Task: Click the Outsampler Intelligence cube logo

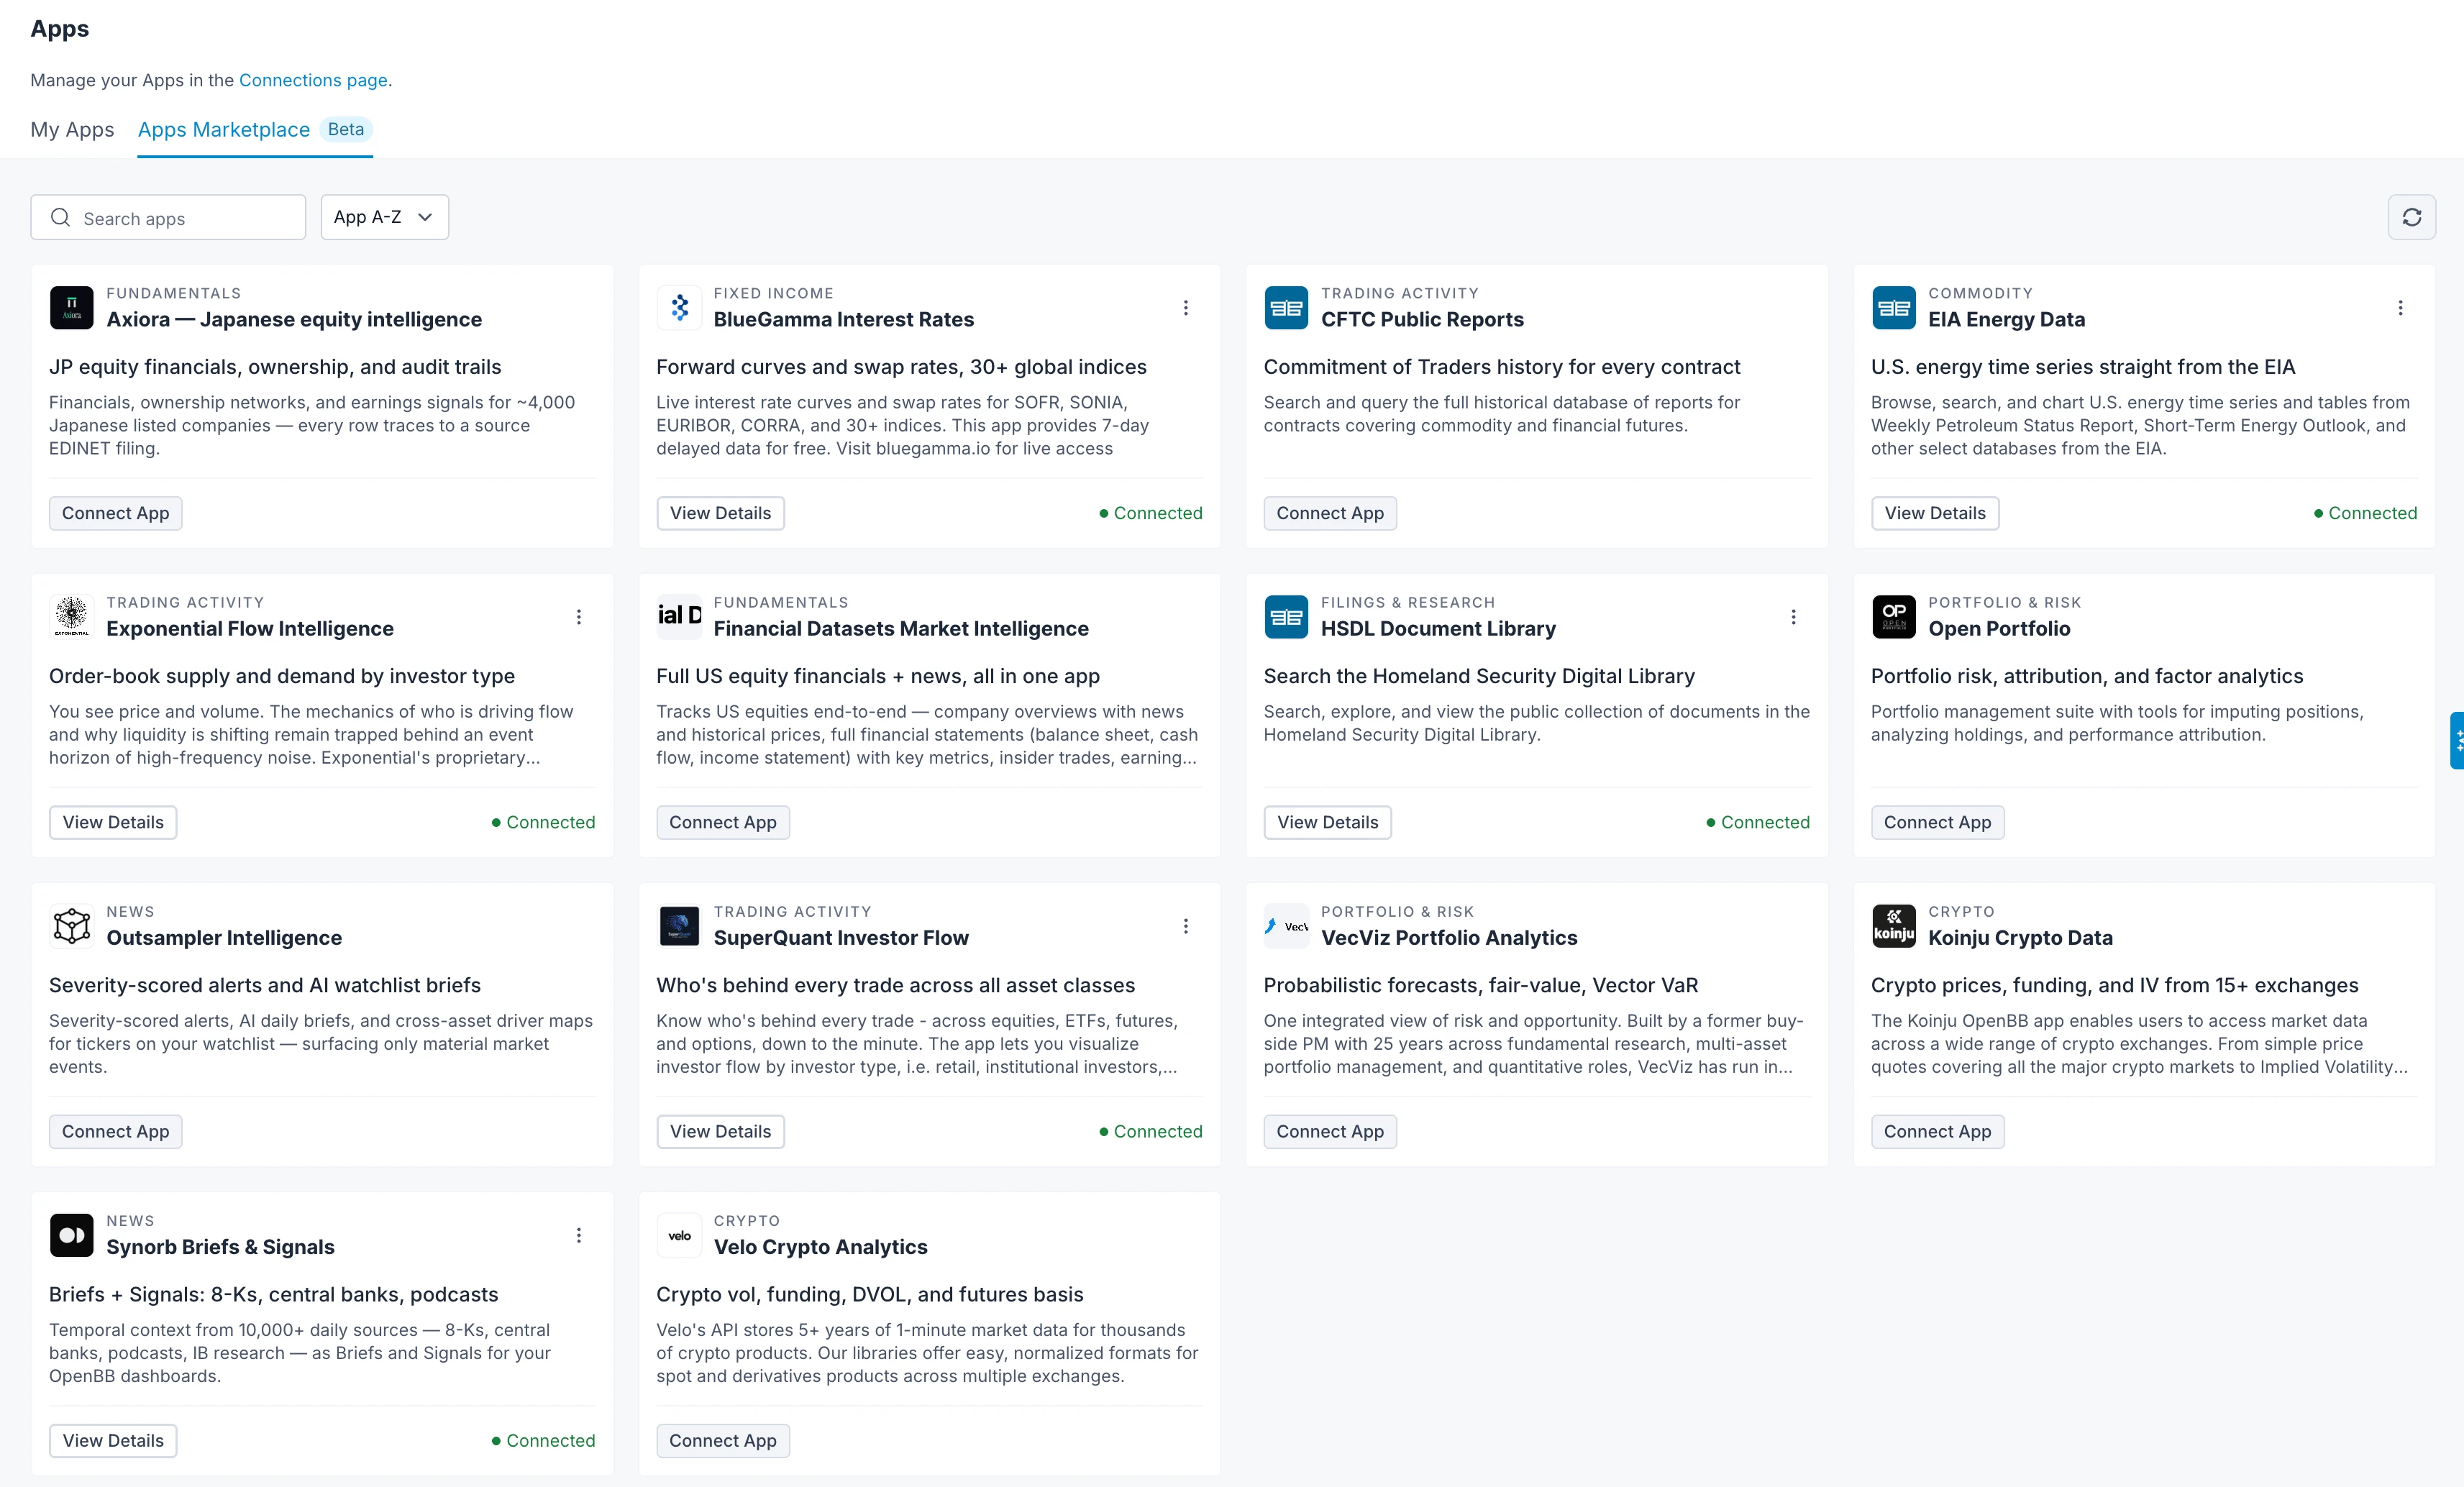Action: click(71, 925)
